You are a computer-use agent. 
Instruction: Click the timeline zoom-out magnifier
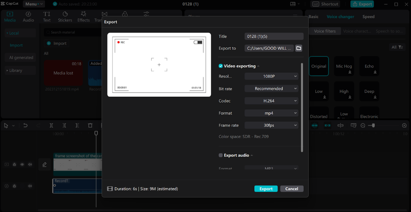pyautogui.click(x=363, y=126)
